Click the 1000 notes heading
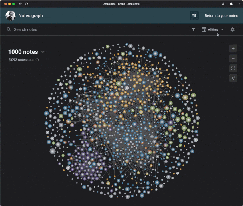This screenshot has width=243, height=206. (23, 52)
